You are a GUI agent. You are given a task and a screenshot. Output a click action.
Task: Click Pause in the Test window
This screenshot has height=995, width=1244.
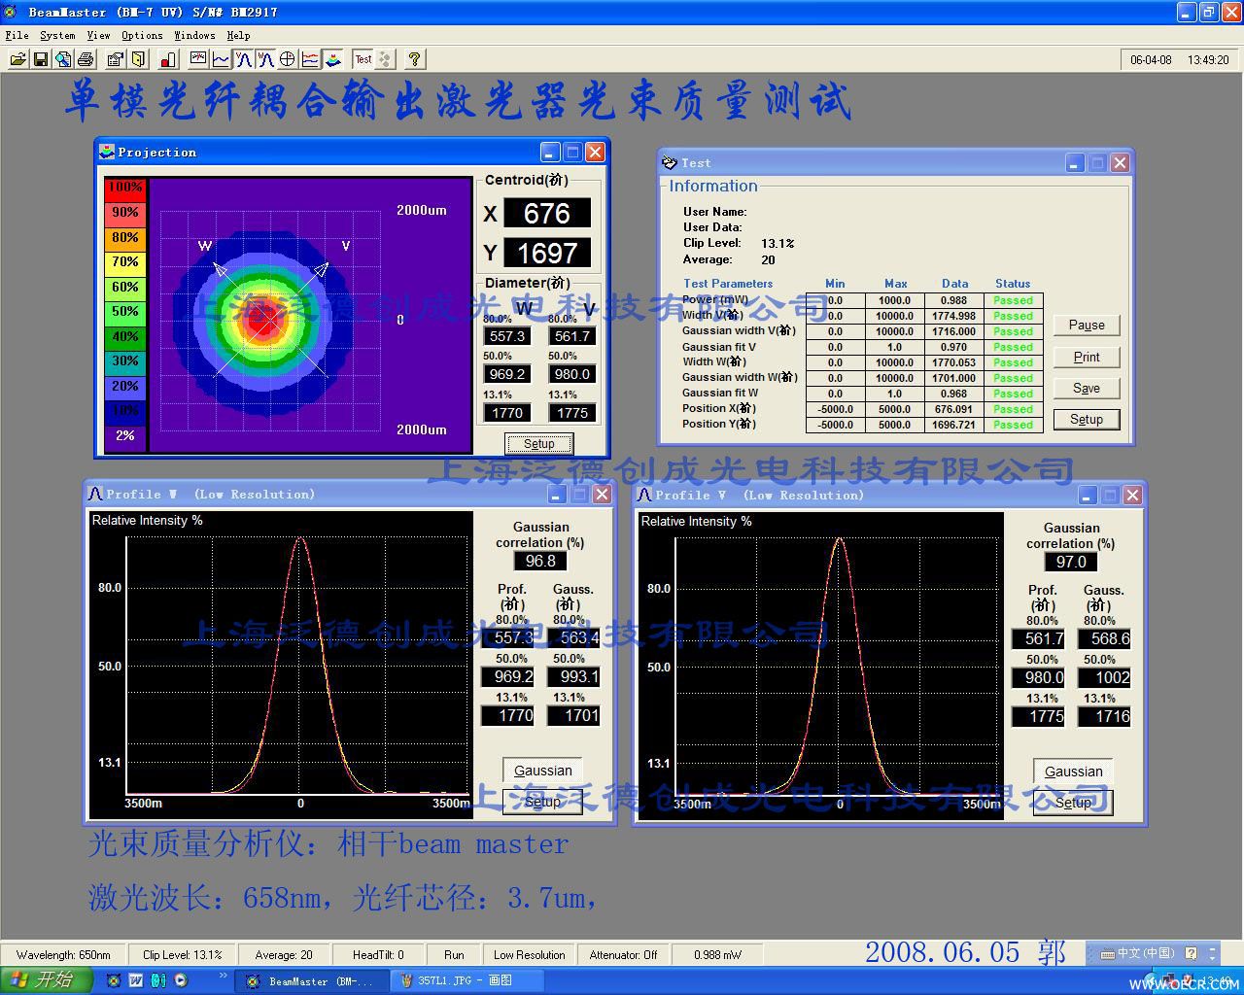[x=1087, y=326]
